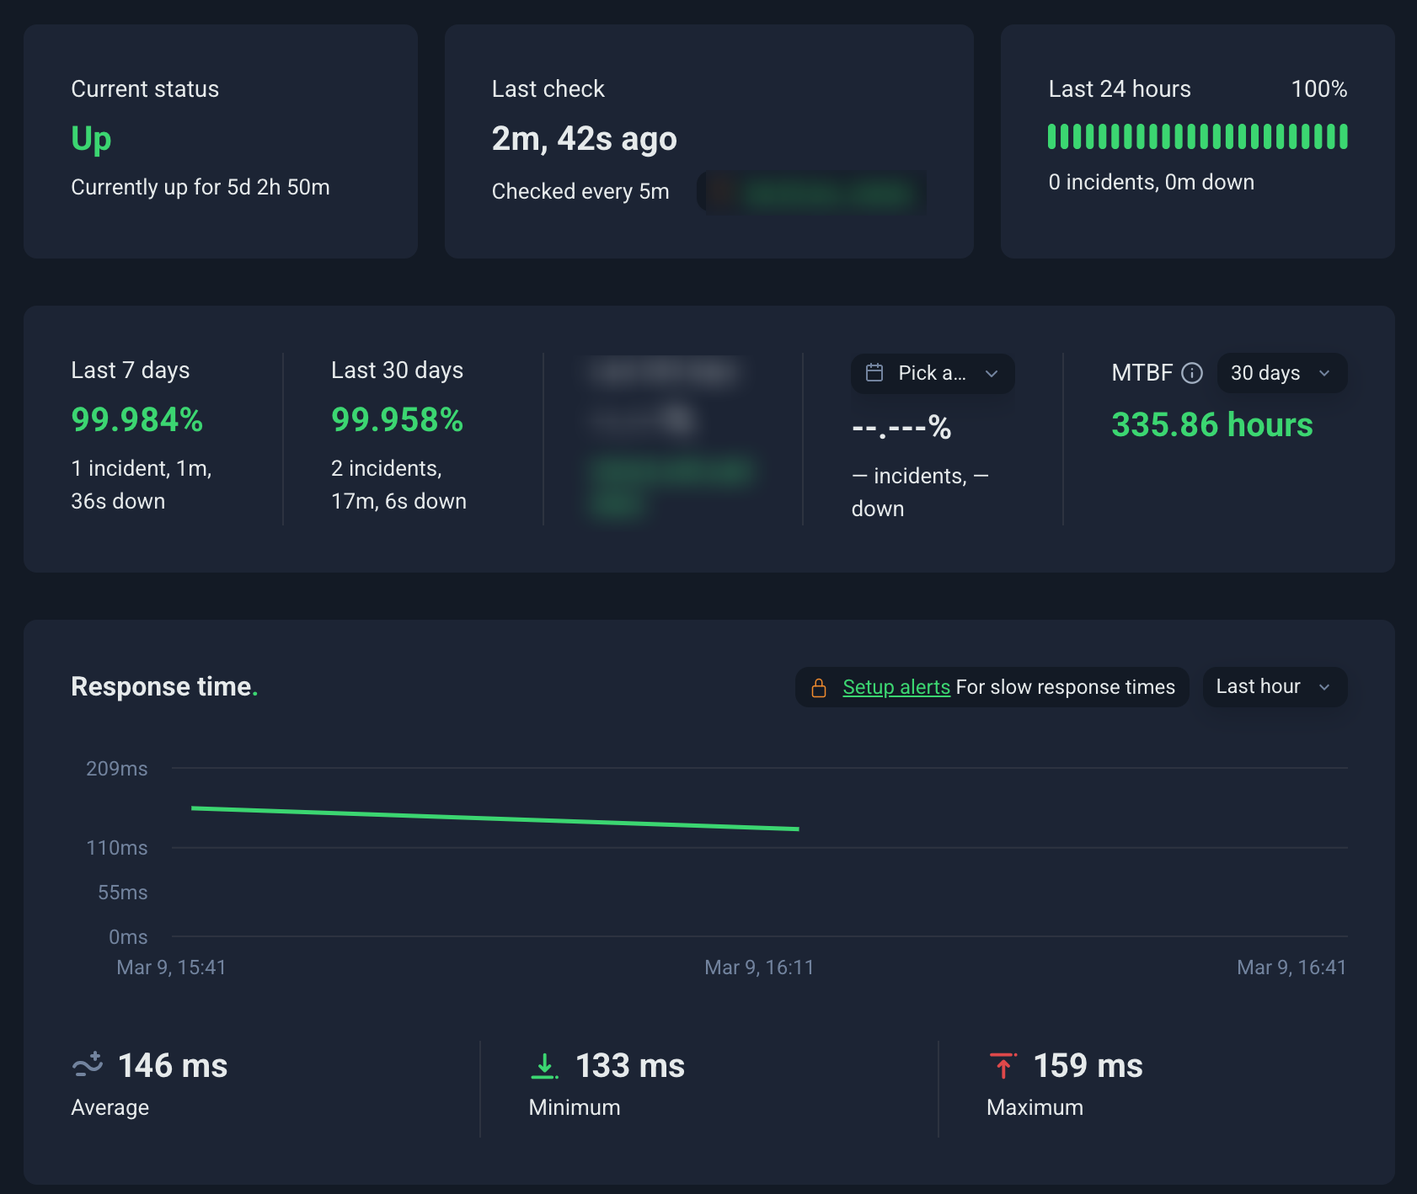Click the last bar in 24-hour uptime
Image resolution: width=1417 pixels, height=1194 pixels.
(1344, 136)
